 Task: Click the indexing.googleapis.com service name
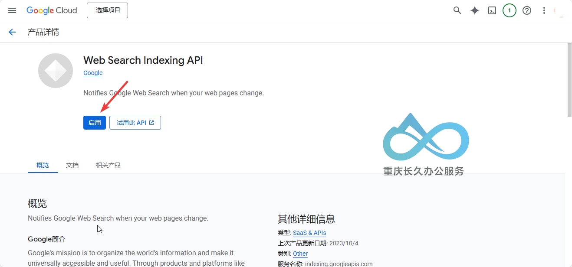pos(339,264)
